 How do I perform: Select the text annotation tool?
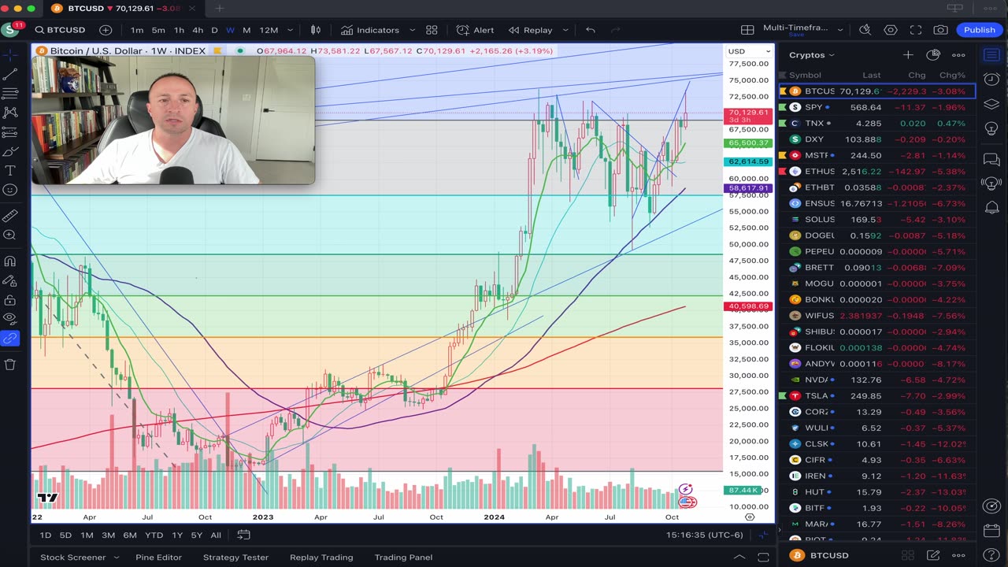point(10,170)
